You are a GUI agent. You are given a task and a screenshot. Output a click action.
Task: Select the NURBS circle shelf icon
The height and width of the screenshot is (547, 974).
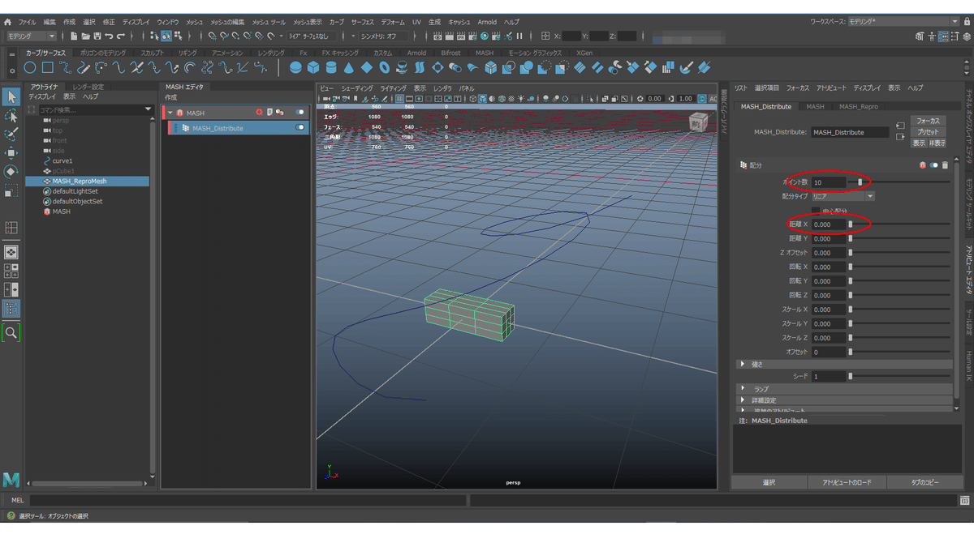[x=31, y=68]
